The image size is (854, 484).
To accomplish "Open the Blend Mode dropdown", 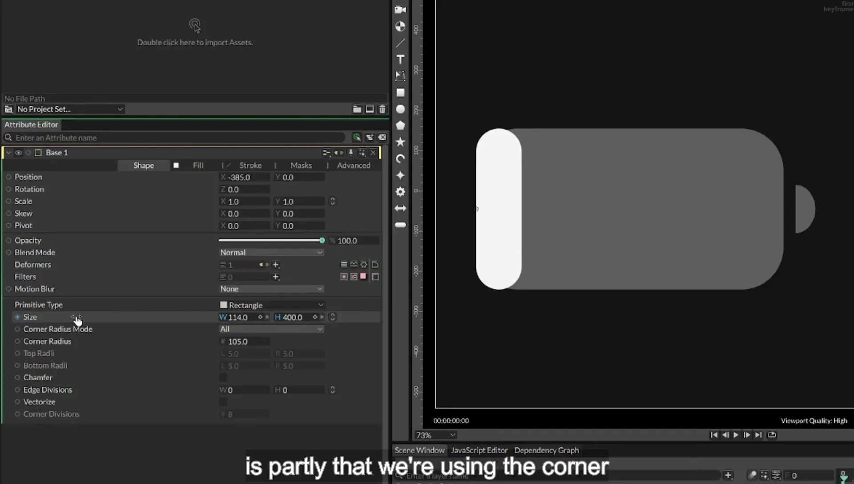I will tap(271, 252).
